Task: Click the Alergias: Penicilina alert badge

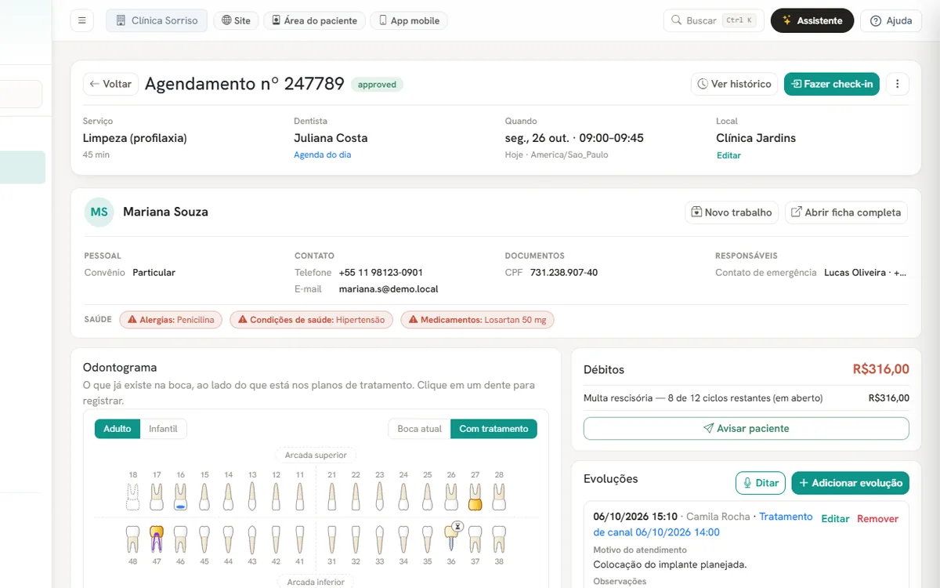Action: [x=171, y=320]
